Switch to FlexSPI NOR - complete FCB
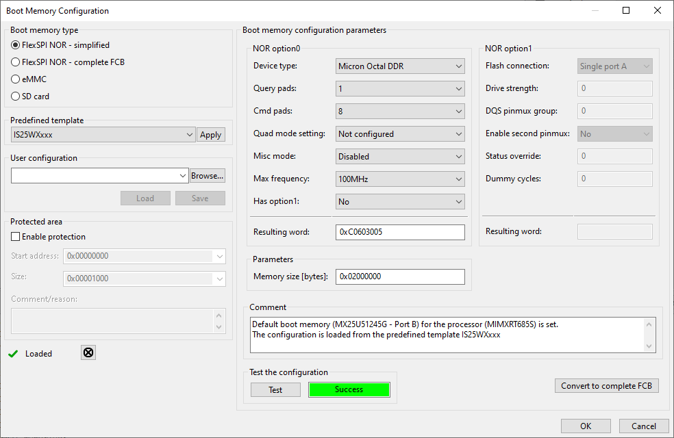This screenshot has height=438, width=674. click(14, 62)
